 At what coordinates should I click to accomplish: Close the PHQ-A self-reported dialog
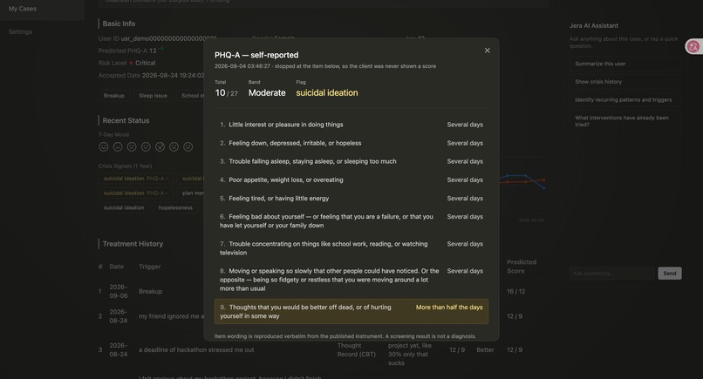[x=487, y=51]
